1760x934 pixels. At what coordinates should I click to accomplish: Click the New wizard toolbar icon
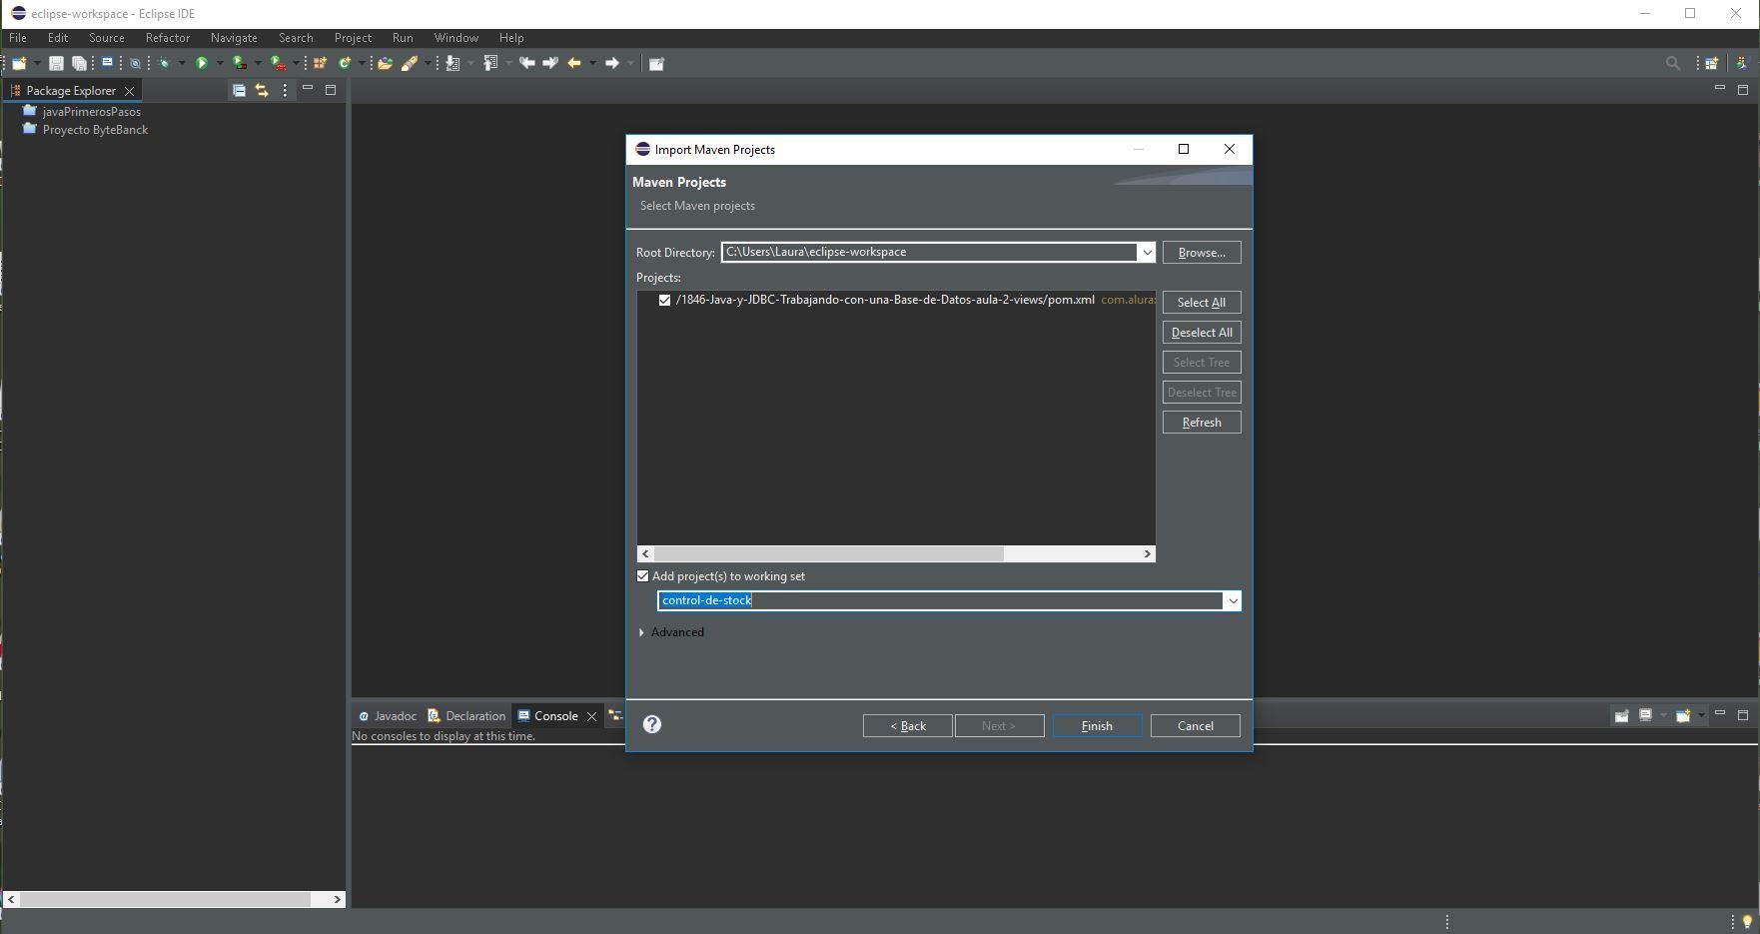tap(19, 63)
